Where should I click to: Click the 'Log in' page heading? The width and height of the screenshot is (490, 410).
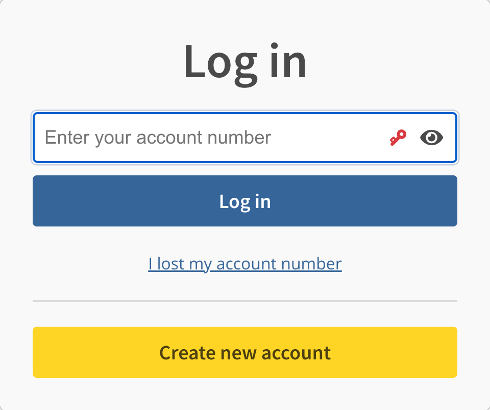(x=245, y=62)
